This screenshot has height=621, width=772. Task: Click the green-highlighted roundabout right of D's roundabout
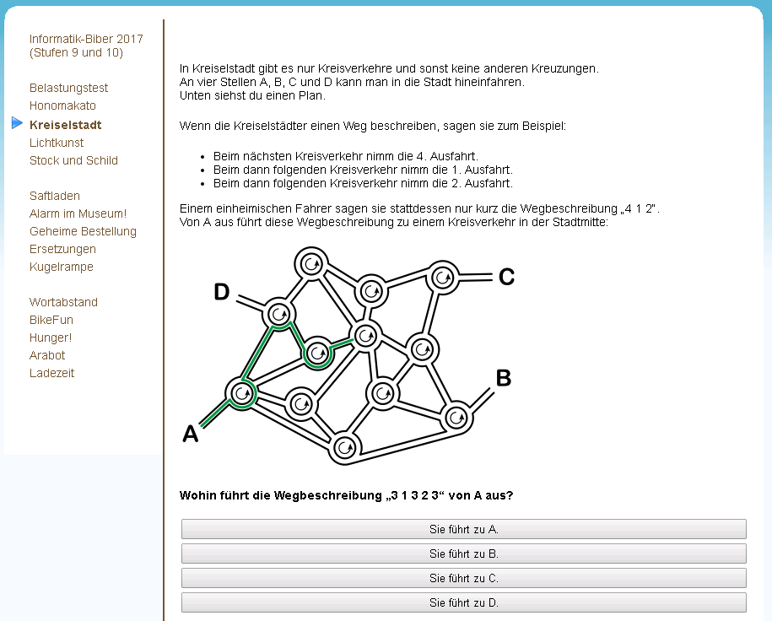click(x=317, y=353)
